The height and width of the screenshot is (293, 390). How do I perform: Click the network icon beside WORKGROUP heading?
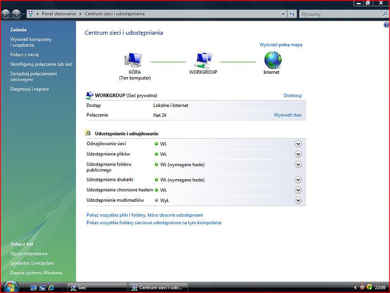[89, 95]
